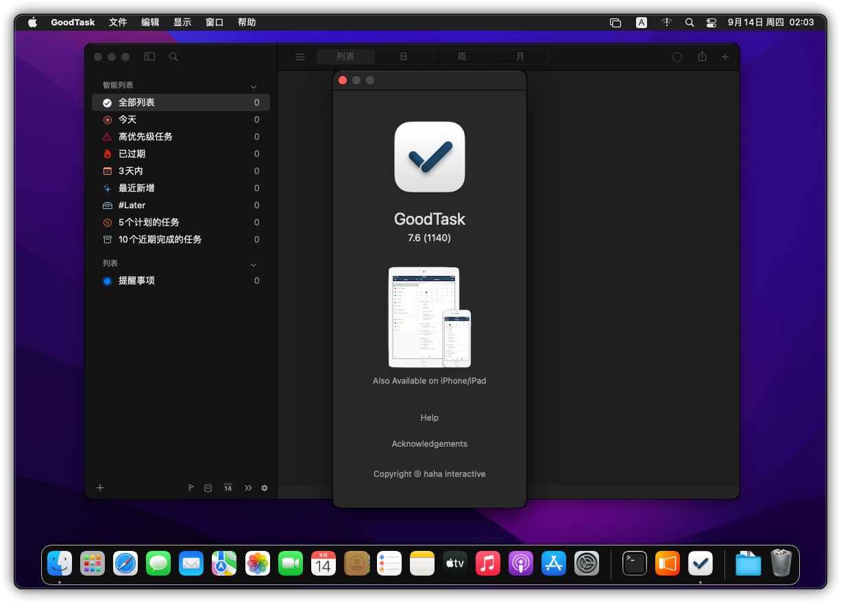Open the 文件 menu

tap(118, 22)
